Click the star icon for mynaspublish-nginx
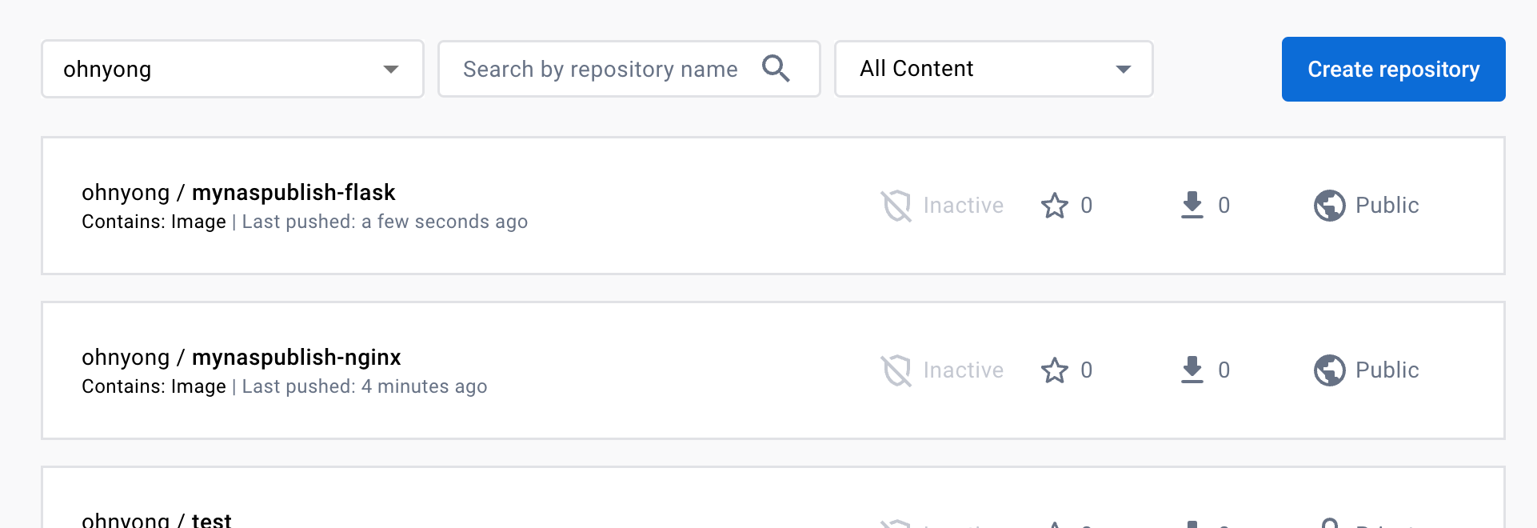The image size is (1537, 528). pyautogui.click(x=1055, y=370)
